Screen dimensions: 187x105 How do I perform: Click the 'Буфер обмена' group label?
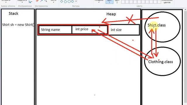tap(8, 6)
